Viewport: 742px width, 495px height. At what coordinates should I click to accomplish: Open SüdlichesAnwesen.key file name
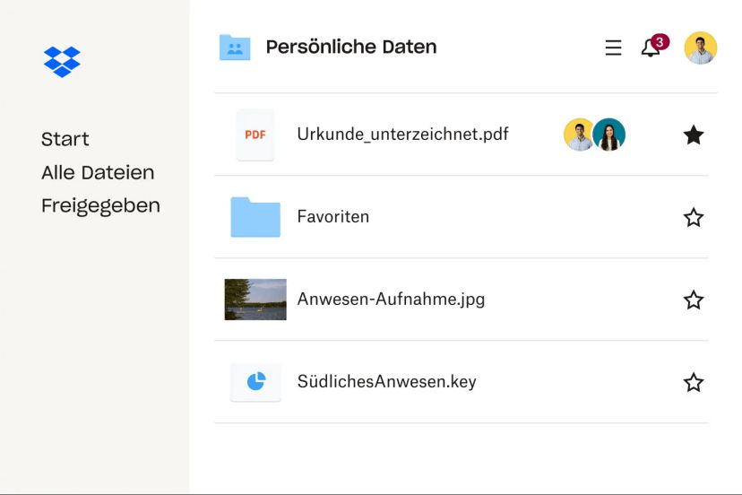(386, 382)
